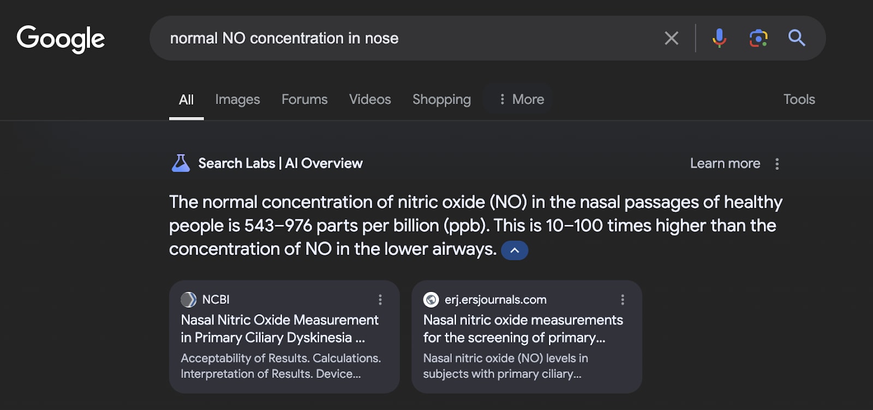873x410 pixels.
Task: Expand the More search filters dropdown
Action: coord(521,100)
